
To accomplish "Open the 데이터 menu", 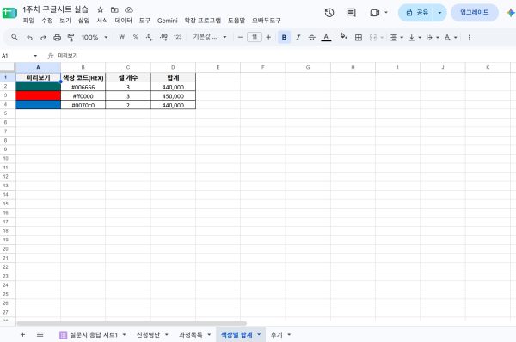I will pos(123,21).
